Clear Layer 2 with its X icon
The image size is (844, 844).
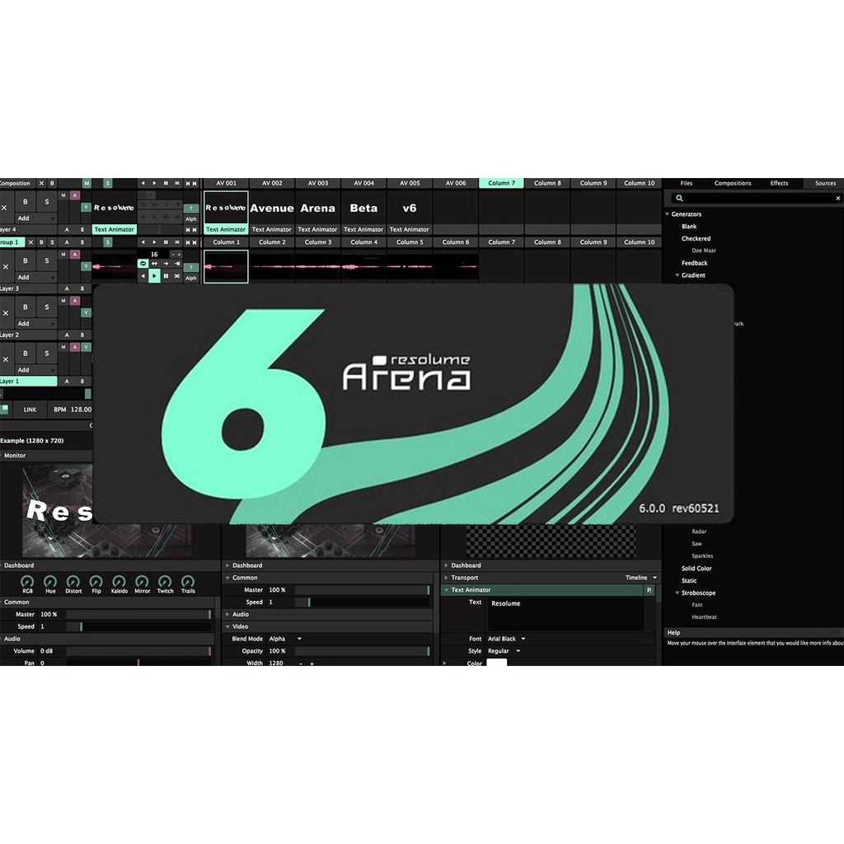6,312
